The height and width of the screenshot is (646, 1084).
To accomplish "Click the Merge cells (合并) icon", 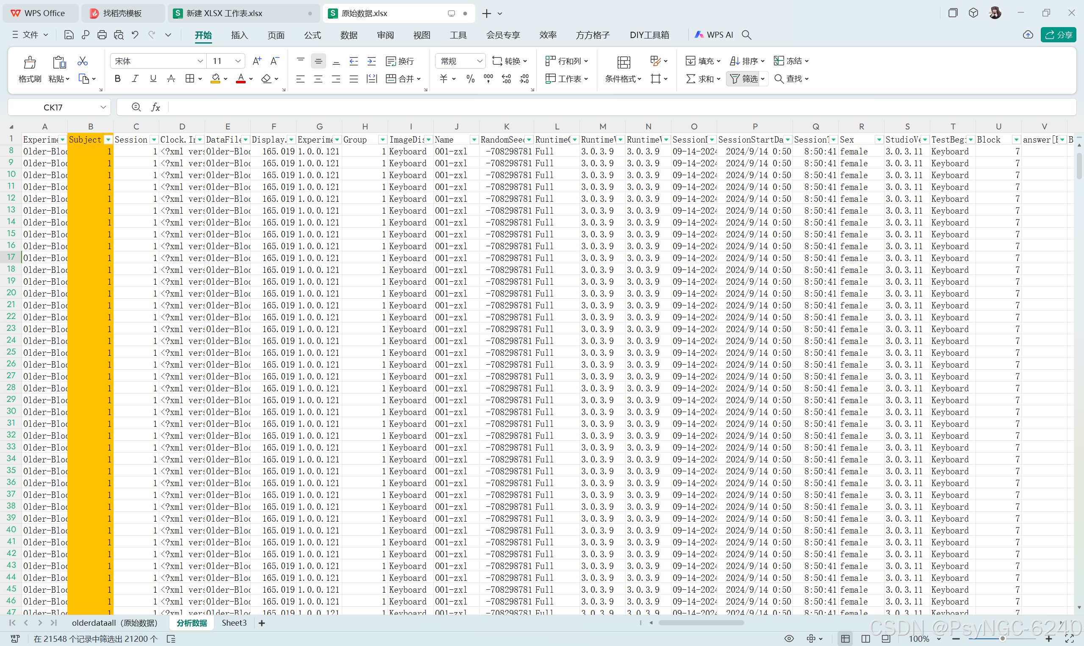I will [x=391, y=79].
